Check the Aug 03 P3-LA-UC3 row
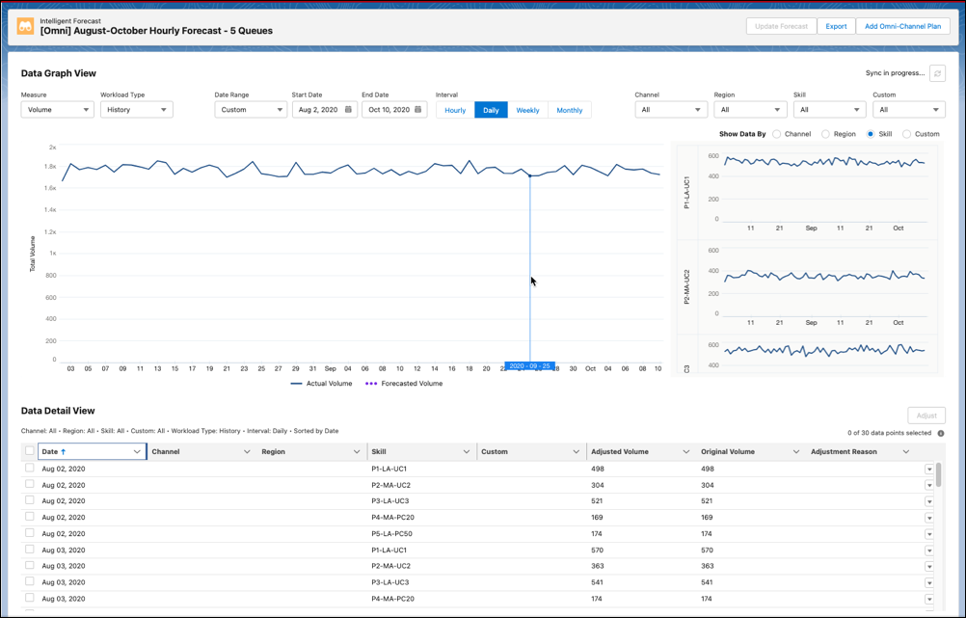Screen dimensions: 966x618 click(x=30, y=581)
